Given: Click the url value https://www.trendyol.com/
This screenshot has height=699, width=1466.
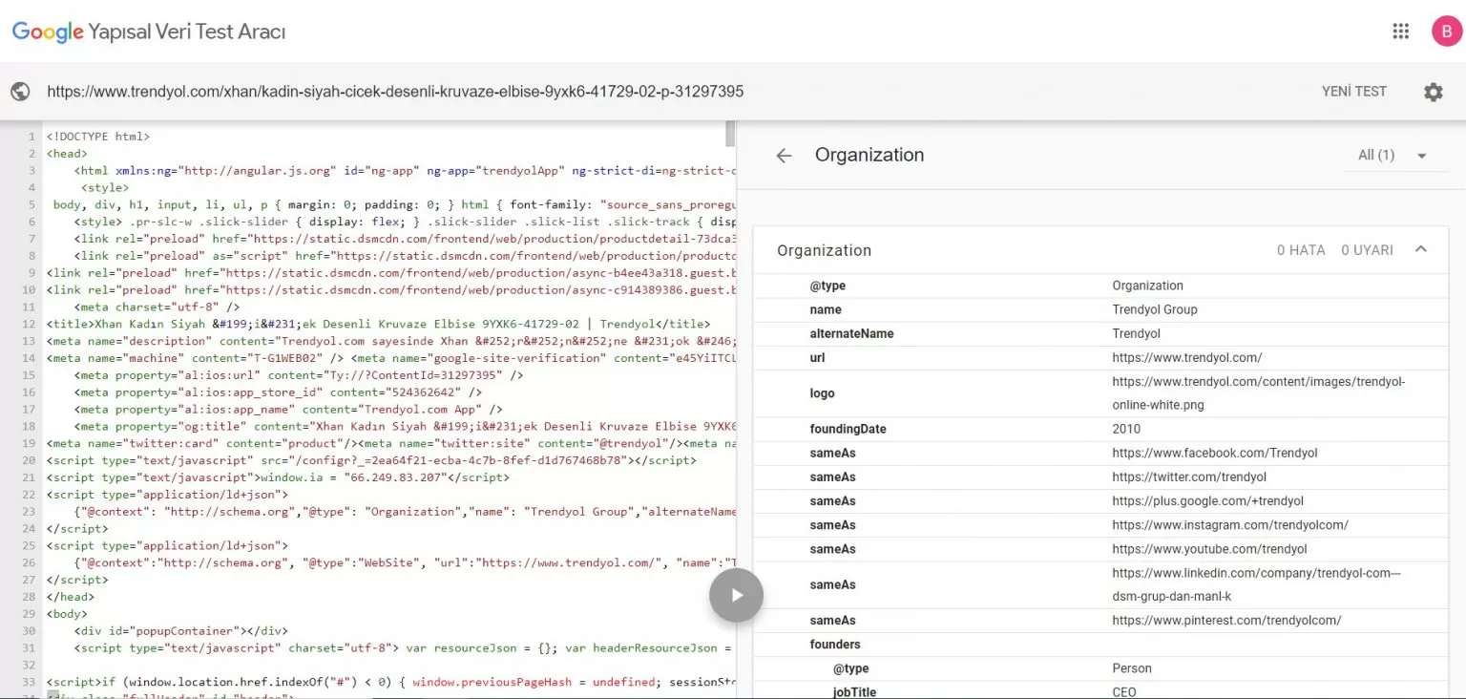Looking at the screenshot, I should tap(1186, 357).
